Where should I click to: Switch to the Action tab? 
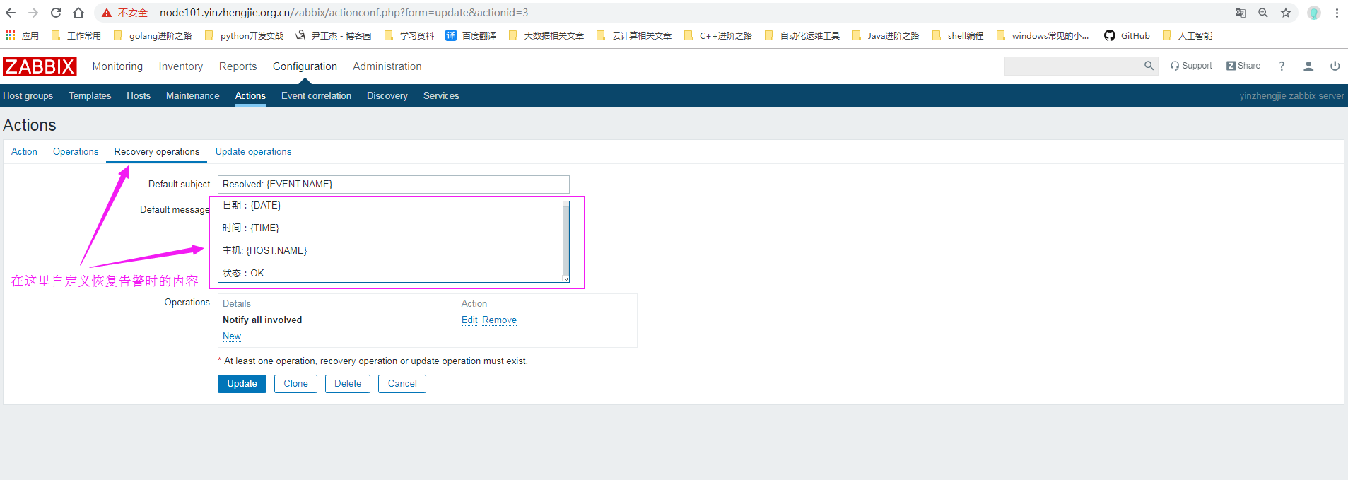24,152
